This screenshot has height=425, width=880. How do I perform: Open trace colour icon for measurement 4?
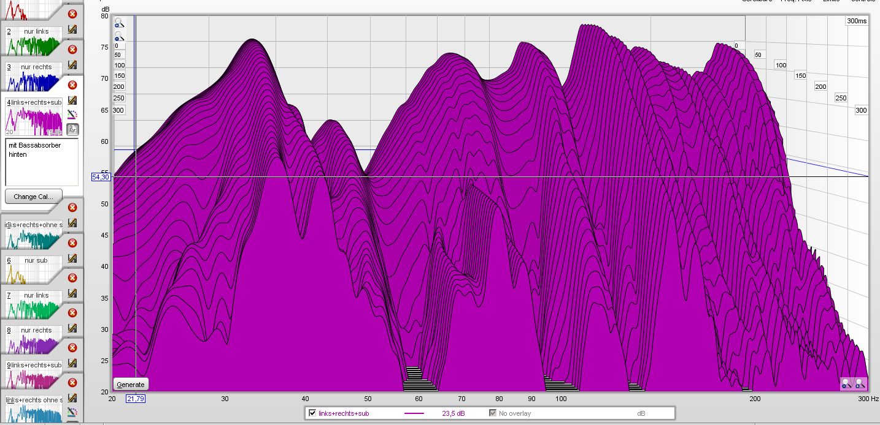(x=72, y=115)
